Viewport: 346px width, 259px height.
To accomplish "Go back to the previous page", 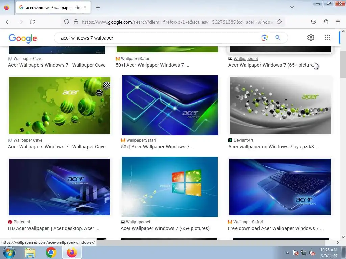I will coord(8,22).
